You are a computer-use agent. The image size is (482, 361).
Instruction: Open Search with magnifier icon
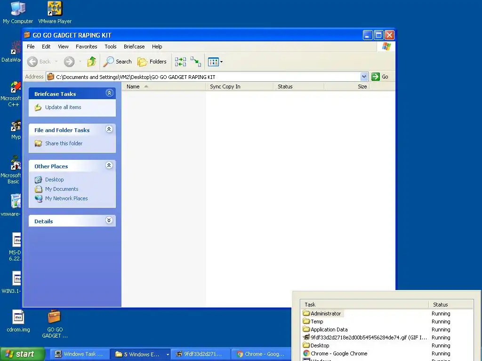tap(117, 62)
